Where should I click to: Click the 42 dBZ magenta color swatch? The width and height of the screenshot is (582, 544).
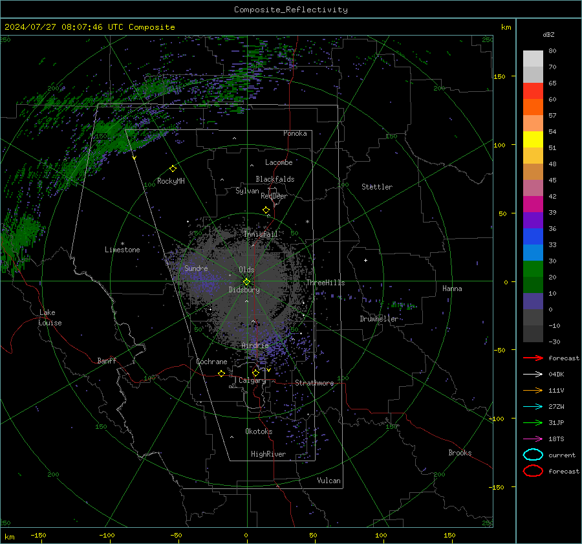tap(533, 204)
